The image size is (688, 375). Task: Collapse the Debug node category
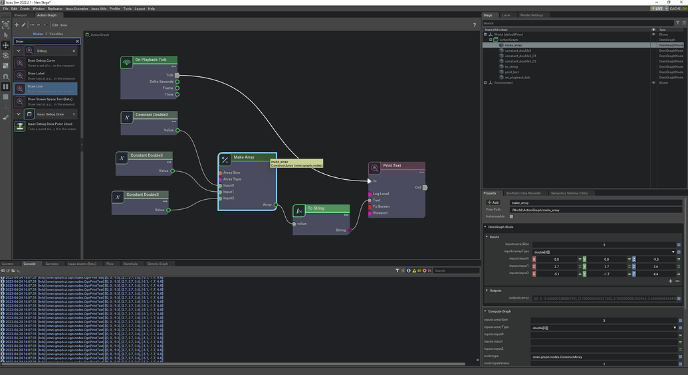[19, 50]
